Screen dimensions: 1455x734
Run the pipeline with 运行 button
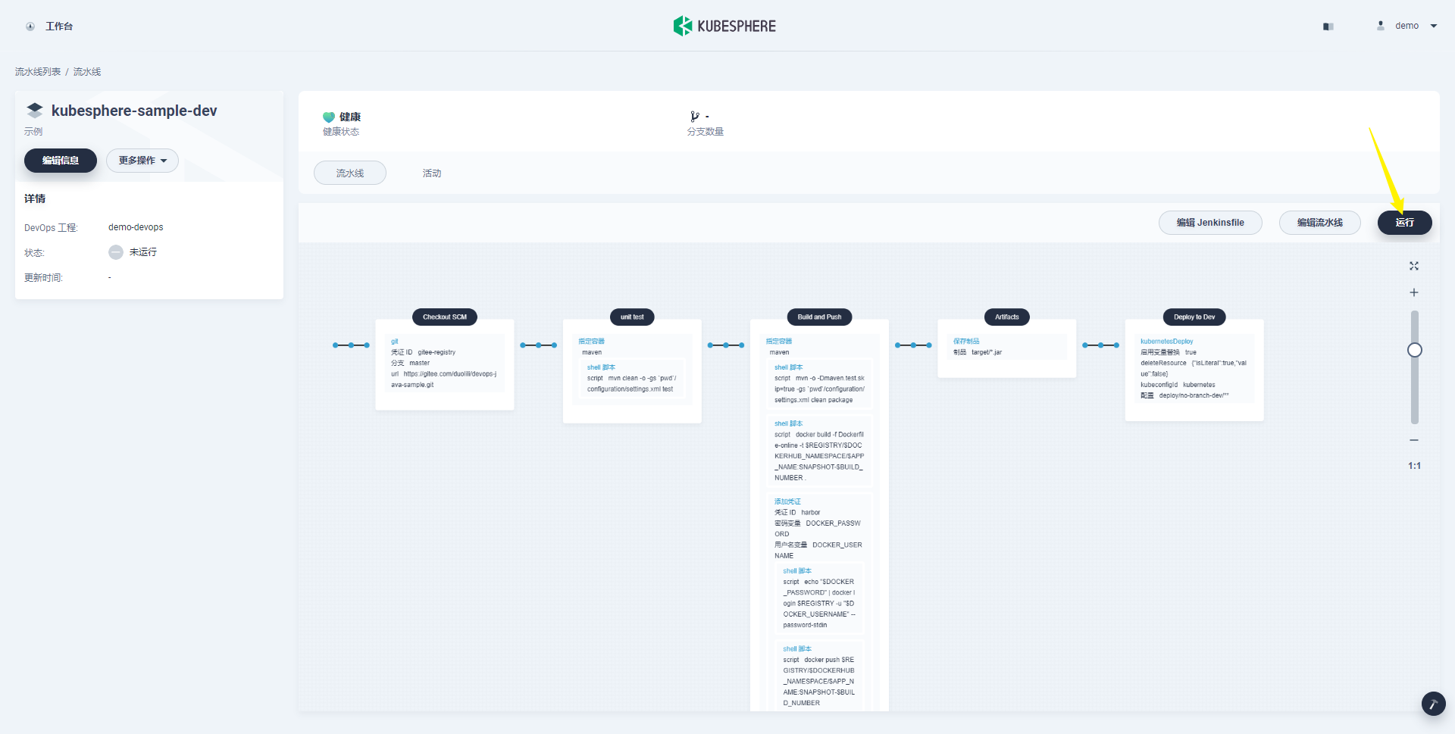pyautogui.click(x=1405, y=223)
